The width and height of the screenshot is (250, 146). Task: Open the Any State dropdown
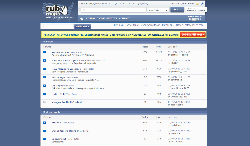click(x=158, y=10)
